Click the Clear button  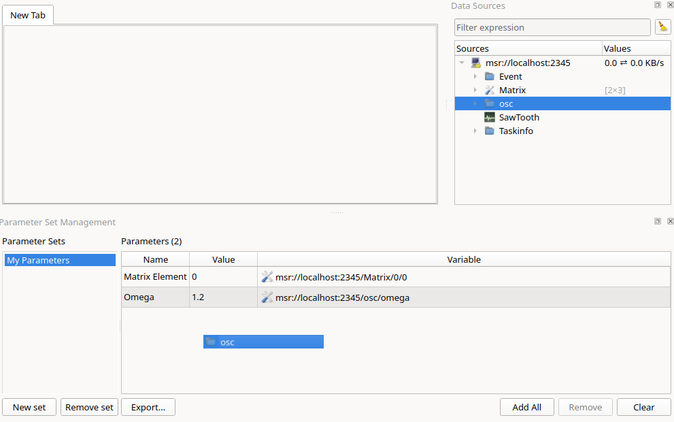644,407
